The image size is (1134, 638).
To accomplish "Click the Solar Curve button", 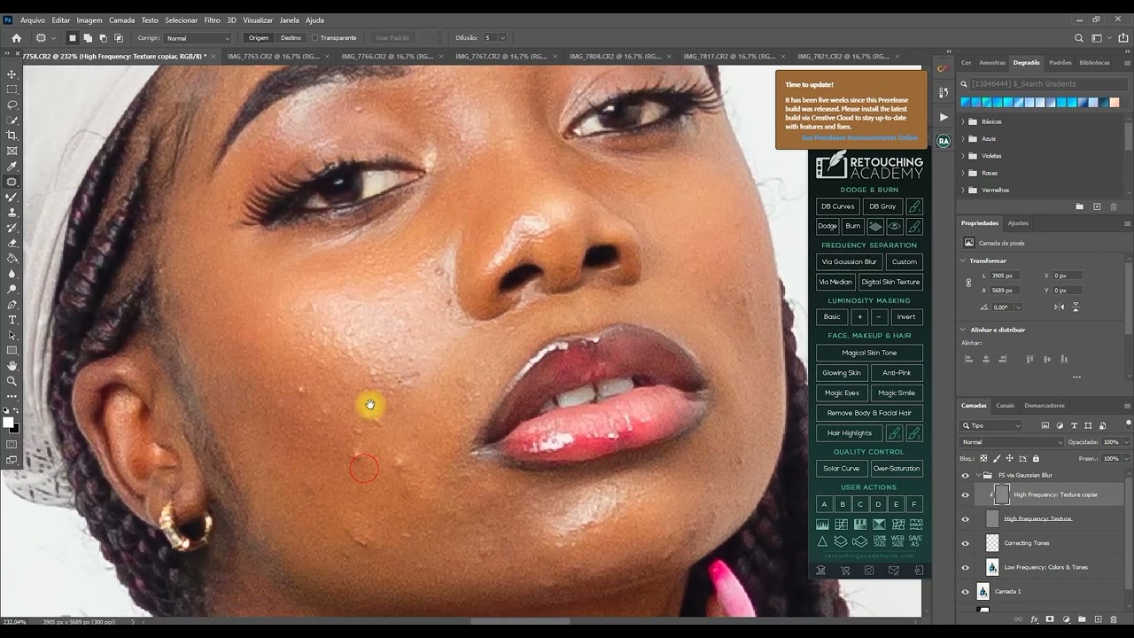I will [x=841, y=469].
